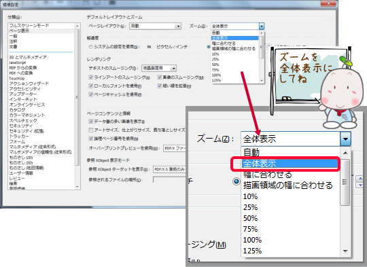
Task: Select PDF への変換 category
Action: point(21,73)
